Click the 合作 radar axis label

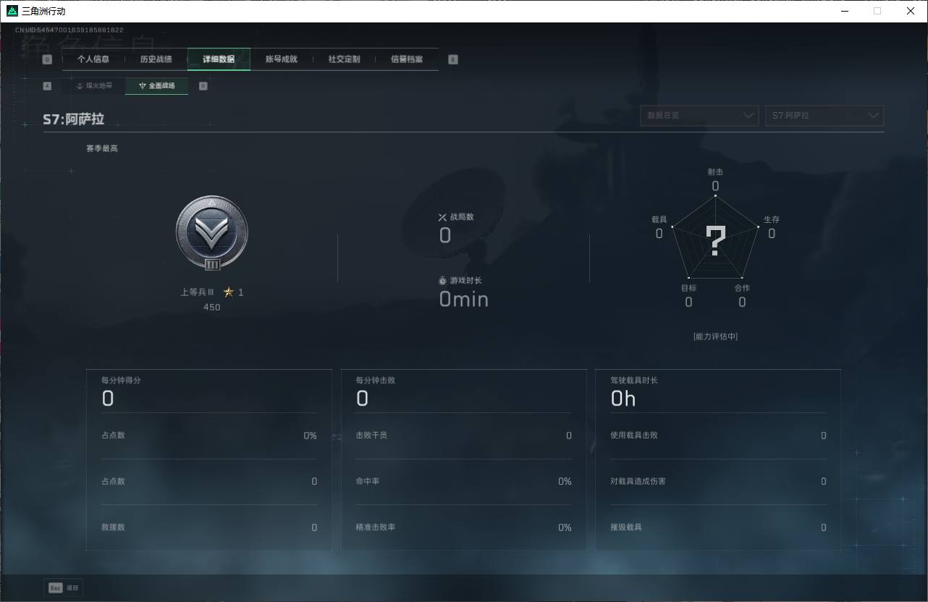pos(742,288)
